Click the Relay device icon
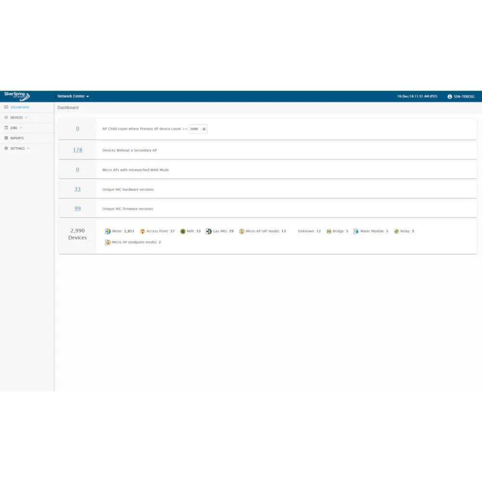The width and height of the screenshot is (482, 482). (x=396, y=231)
